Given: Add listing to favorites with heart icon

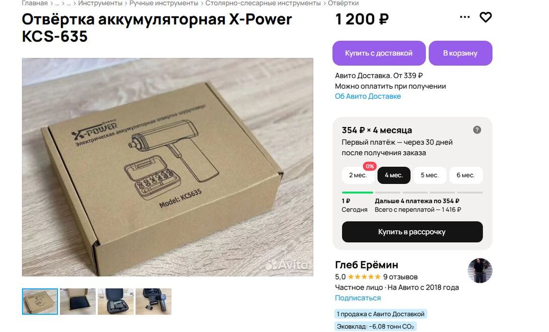Looking at the screenshot, I should [x=485, y=17].
